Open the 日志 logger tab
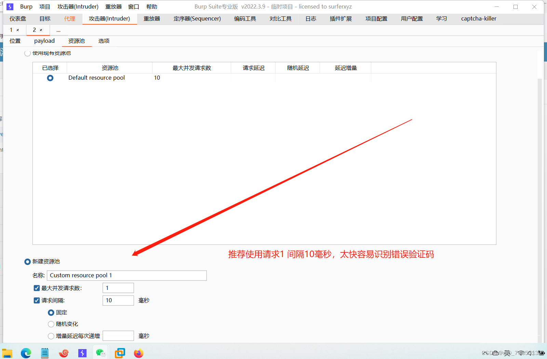Screen dimensions: 547x359 click(311, 19)
